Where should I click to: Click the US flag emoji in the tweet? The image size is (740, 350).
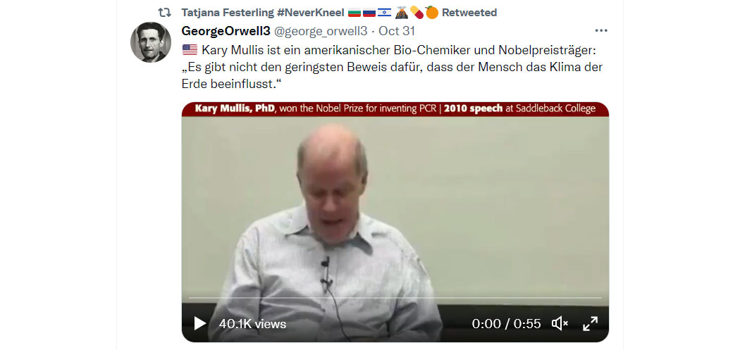click(190, 49)
